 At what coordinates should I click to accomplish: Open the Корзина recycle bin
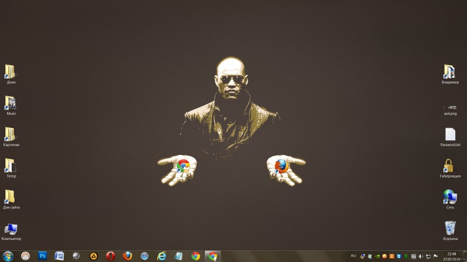coord(450,231)
